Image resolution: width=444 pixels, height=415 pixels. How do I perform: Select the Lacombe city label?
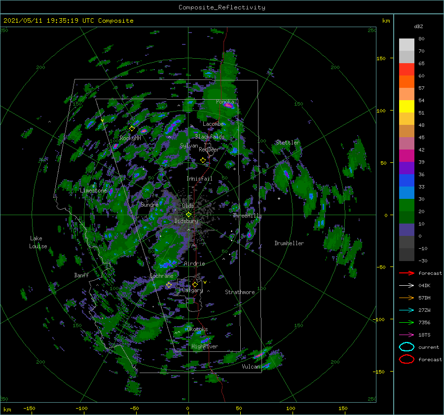point(213,124)
